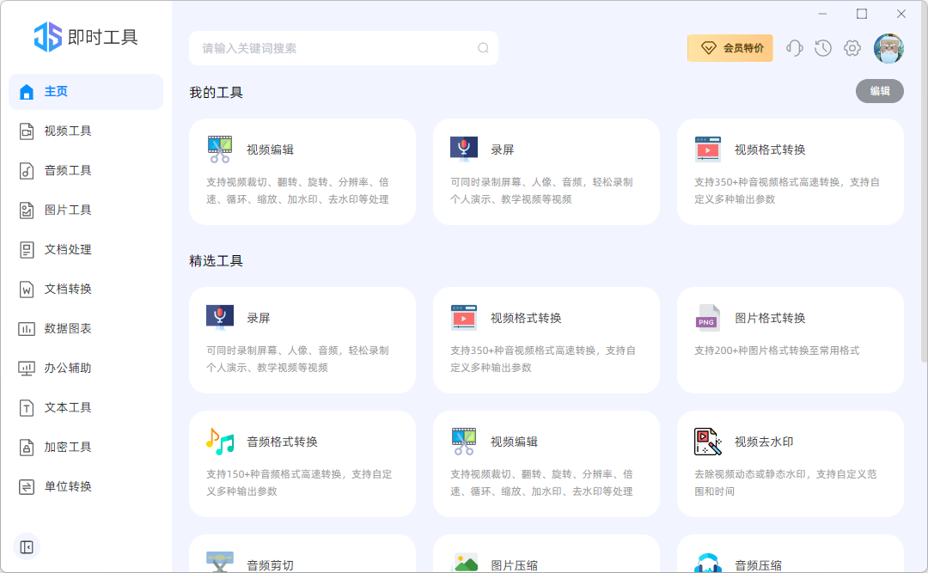Click the 视频去水印 icon
The height and width of the screenshot is (573, 928).
[708, 442]
